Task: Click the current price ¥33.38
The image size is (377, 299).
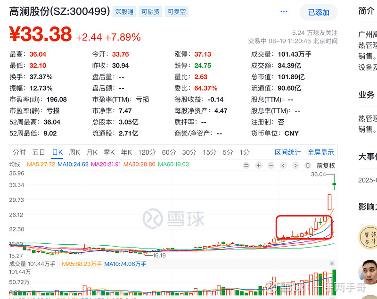Action: point(41,34)
